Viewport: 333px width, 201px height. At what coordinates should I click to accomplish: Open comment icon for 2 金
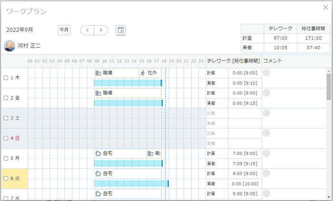click(x=266, y=93)
